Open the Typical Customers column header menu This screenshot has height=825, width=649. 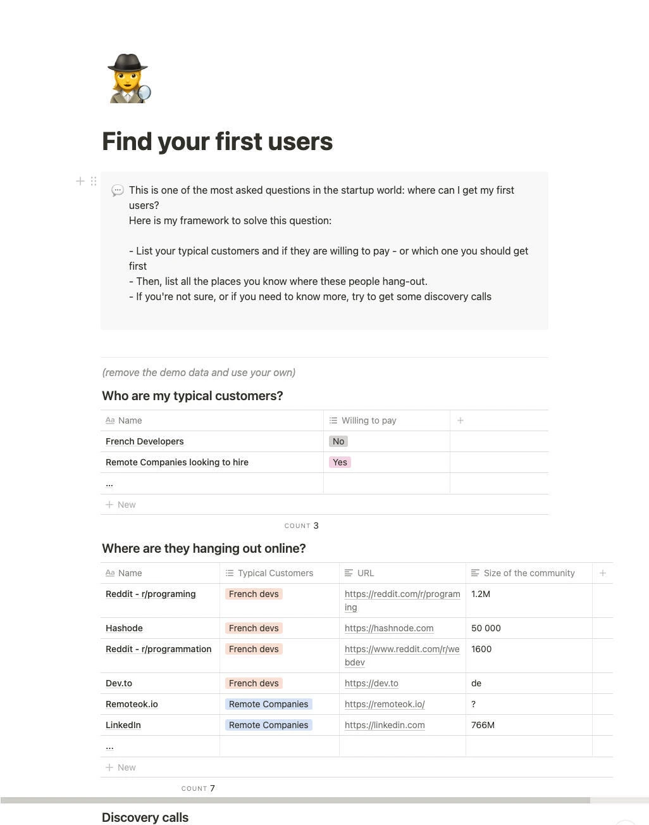(275, 573)
